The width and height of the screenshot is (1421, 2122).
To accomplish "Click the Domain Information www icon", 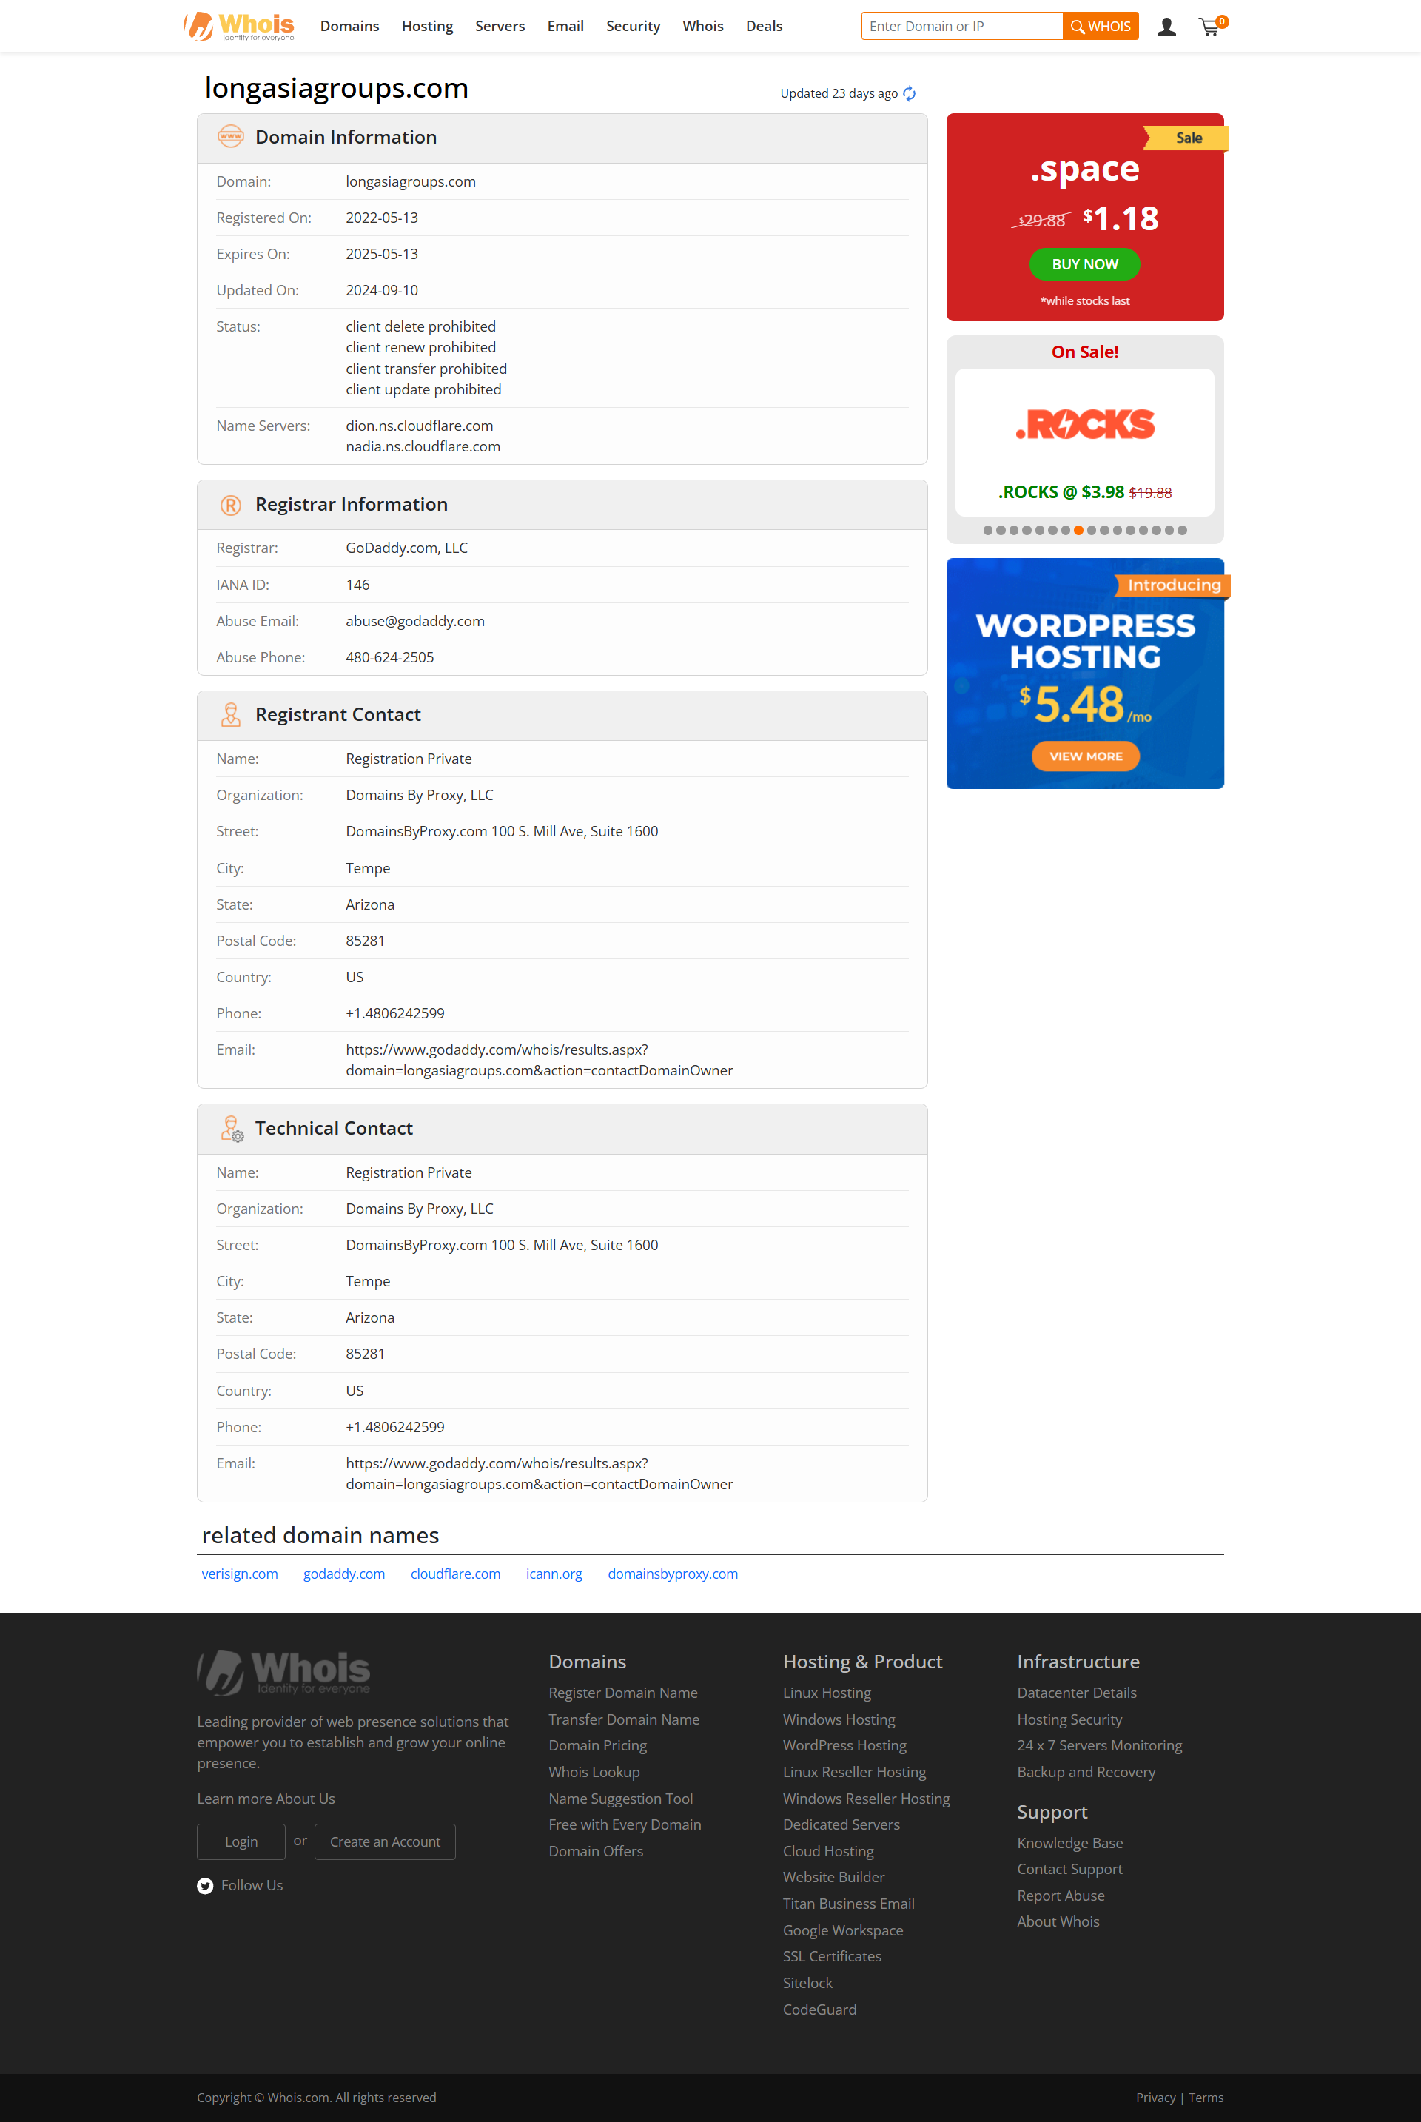I will (x=230, y=137).
